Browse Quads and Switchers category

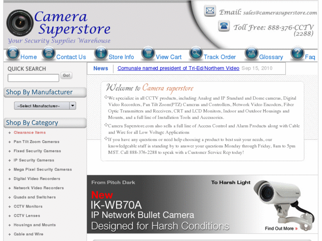click(x=35, y=197)
